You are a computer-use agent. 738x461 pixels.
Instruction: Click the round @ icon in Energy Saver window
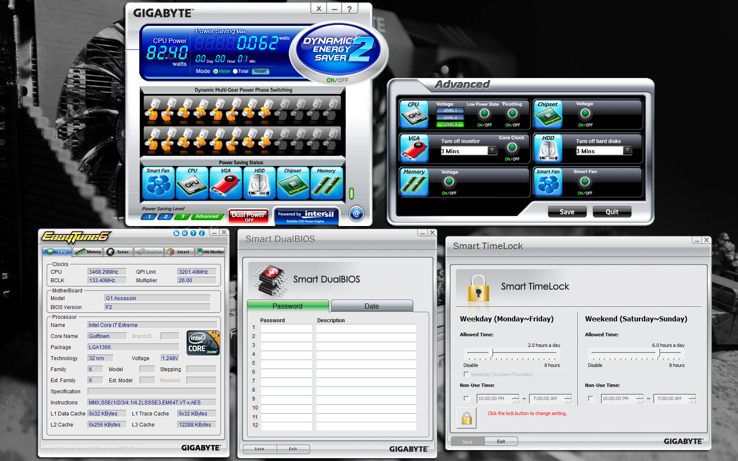[x=356, y=214]
